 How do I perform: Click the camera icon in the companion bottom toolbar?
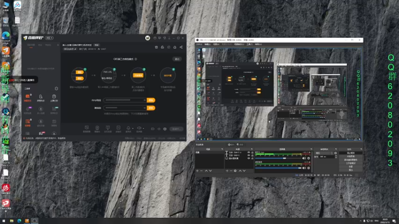point(97,128)
